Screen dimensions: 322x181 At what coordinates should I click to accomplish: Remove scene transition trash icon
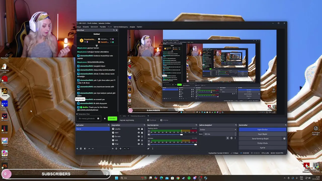pyautogui.click(x=231, y=138)
